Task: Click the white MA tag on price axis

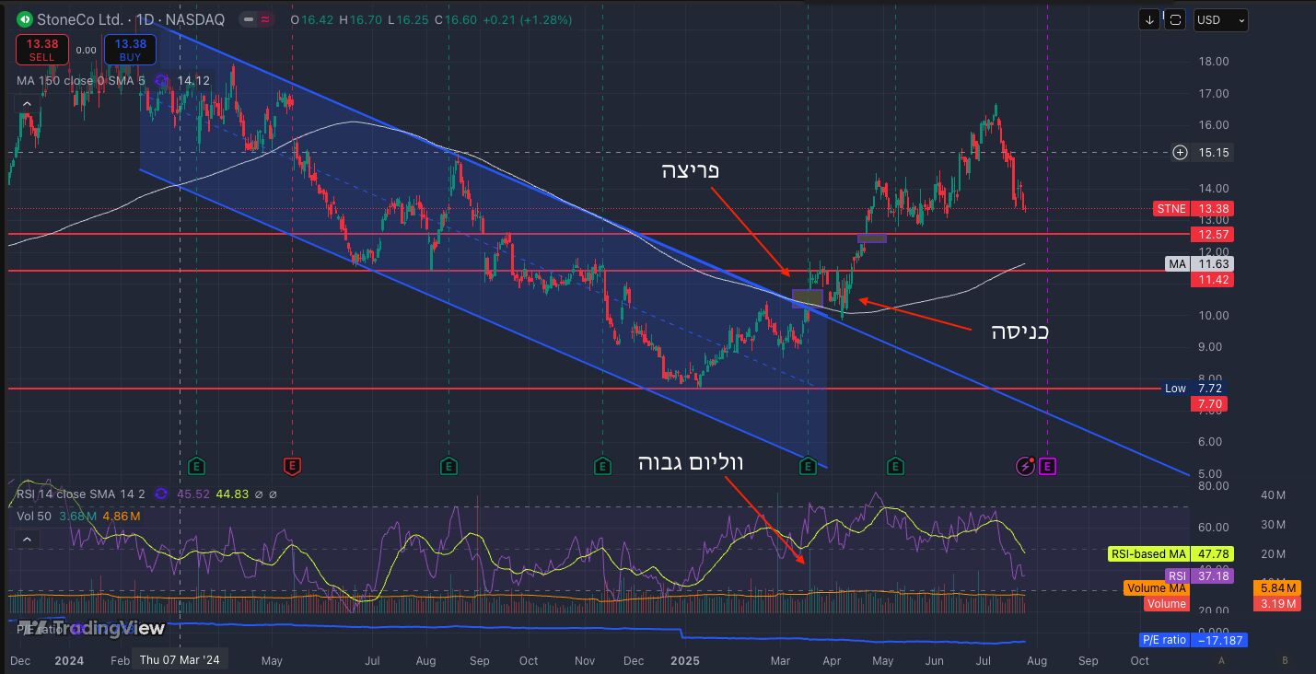Action: coord(1177,264)
